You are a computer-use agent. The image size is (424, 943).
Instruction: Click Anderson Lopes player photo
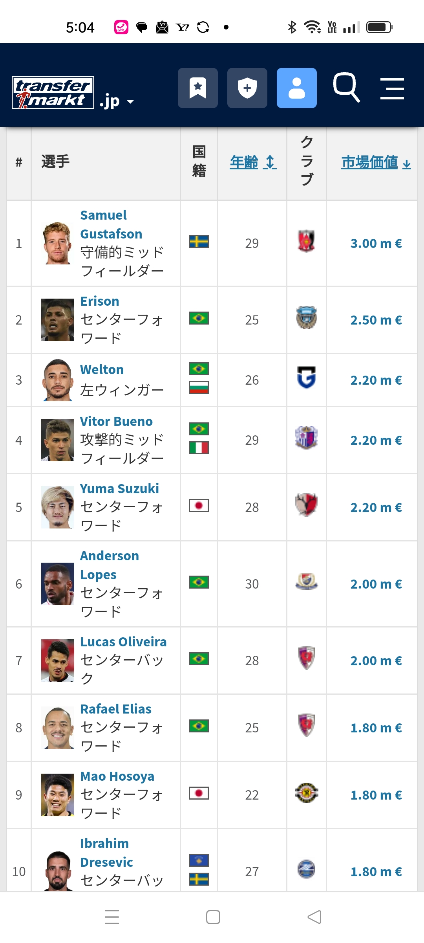pyautogui.click(x=58, y=584)
